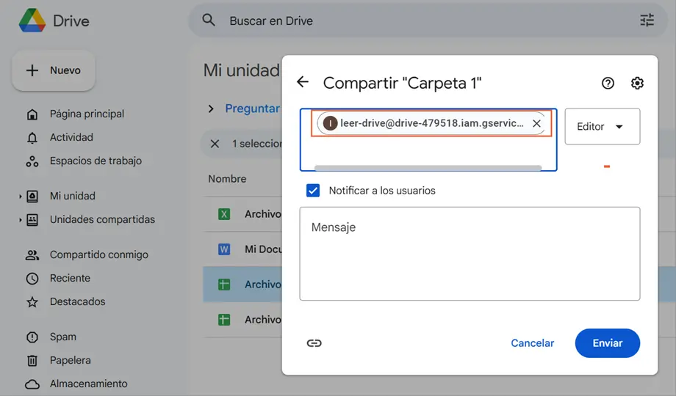
Task: Click the Preguntar link
Action: tap(253, 109)
